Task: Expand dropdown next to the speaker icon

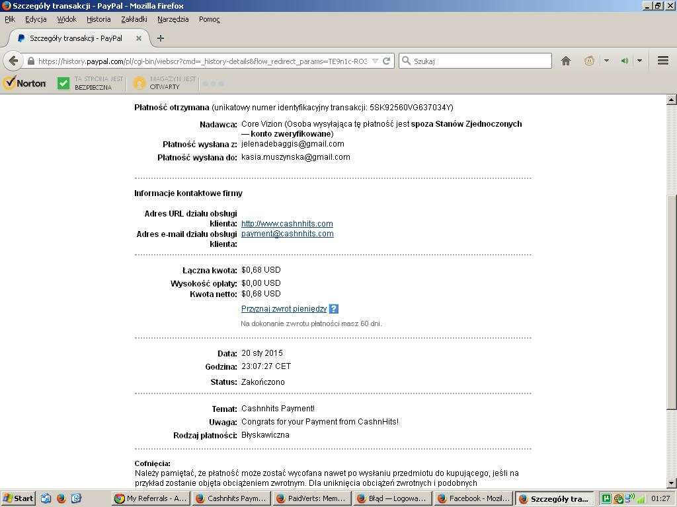Action: (639, 61)
